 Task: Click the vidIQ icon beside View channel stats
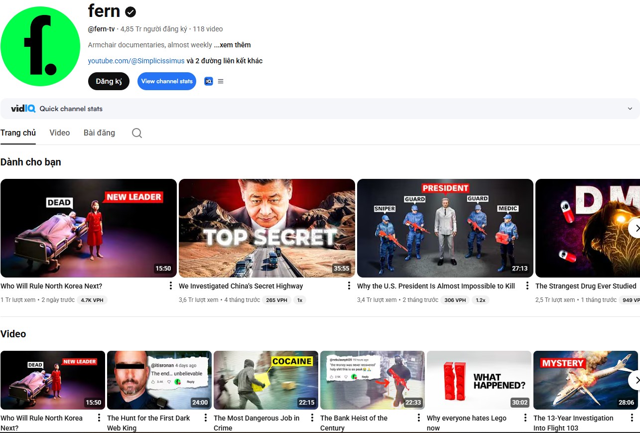(x=209, y=81)
